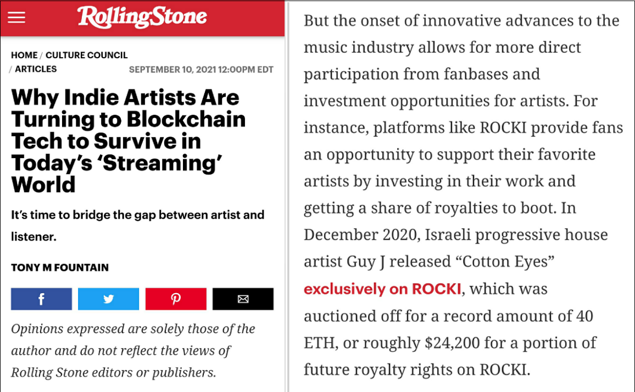Click the September 10, 2021 timestamp
The width and height of the screenshot is (635, 392).
coord(201,70)
